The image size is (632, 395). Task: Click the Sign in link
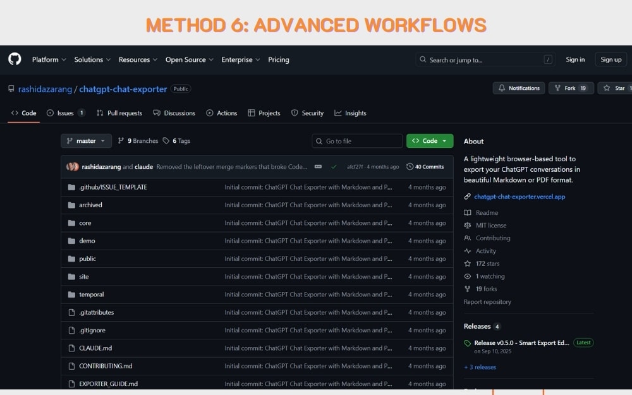(x=575, y=59)
